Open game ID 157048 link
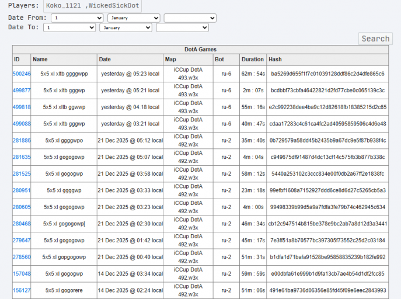Image resolution: width=401 pixels, height=299 pixels. coord(22,274)
